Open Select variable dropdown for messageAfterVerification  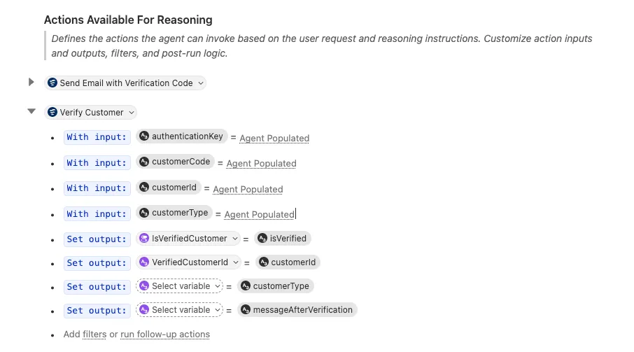[218, 310]
